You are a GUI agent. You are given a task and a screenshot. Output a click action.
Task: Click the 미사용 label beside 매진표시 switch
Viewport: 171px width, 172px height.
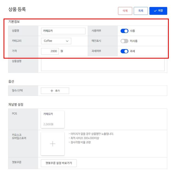click(134, 41)
